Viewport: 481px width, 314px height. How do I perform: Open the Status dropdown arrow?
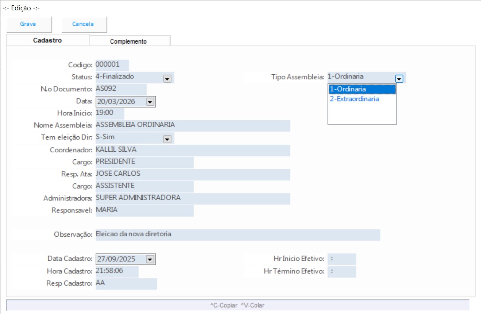pos(167,78)
